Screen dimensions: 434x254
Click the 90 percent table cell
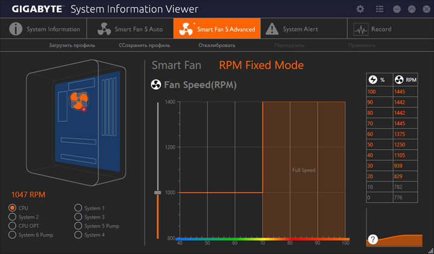pyautogui.click(x=380, y=102)
